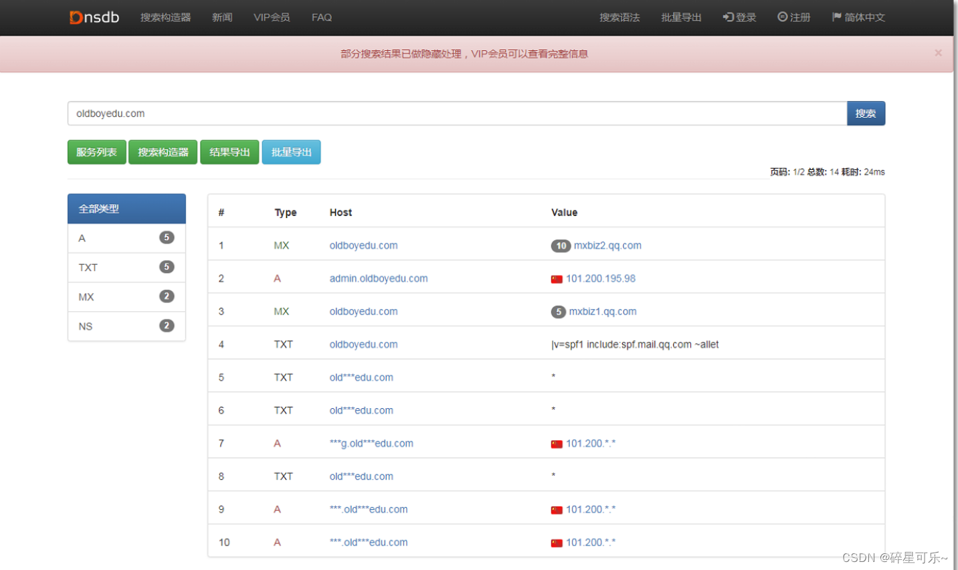Filter results by type MX

point(126,297)
